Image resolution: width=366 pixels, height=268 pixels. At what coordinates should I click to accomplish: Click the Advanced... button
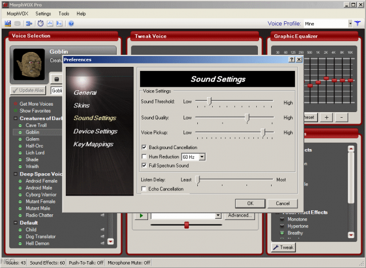pos(240,215)
